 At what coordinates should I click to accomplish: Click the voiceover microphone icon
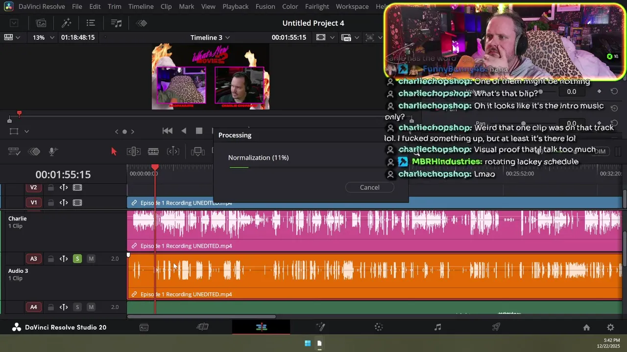(53, 152)
